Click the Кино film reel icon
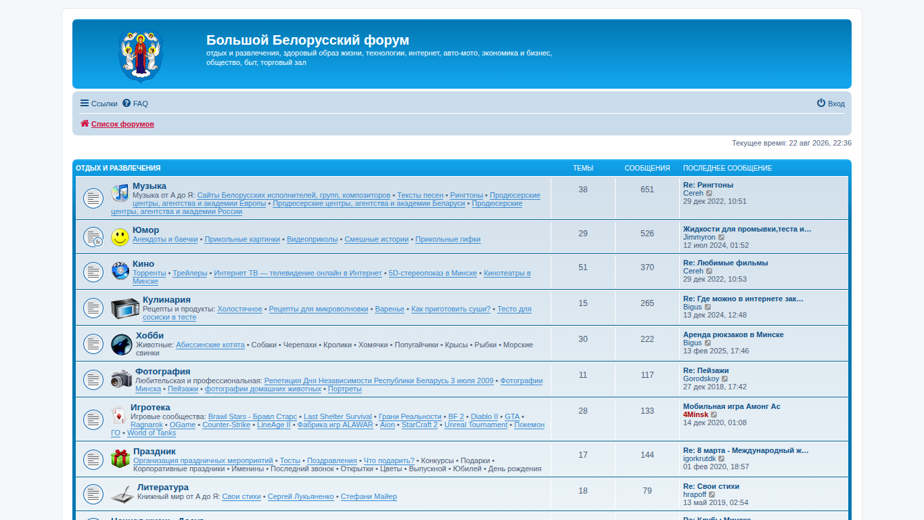Image resolution: width=924 pixels, height=520 pixels. [x=120, y=271]
